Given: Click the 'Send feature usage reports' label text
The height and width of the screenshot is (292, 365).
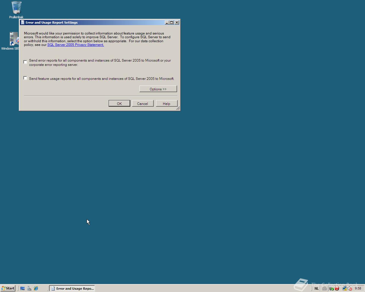Looking at the screenshot, I should click(102, 79).
